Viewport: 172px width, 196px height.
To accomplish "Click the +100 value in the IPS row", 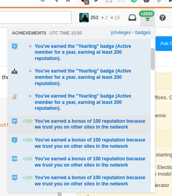I will click(27, 121).
